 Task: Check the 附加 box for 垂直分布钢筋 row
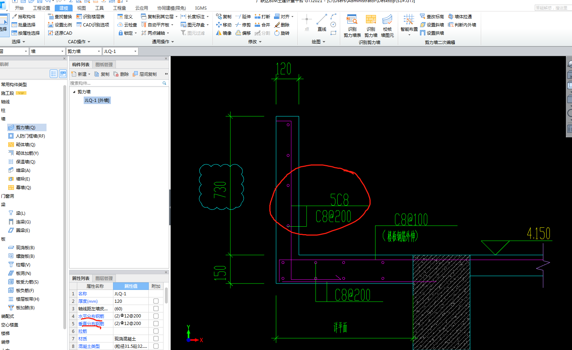156,324
